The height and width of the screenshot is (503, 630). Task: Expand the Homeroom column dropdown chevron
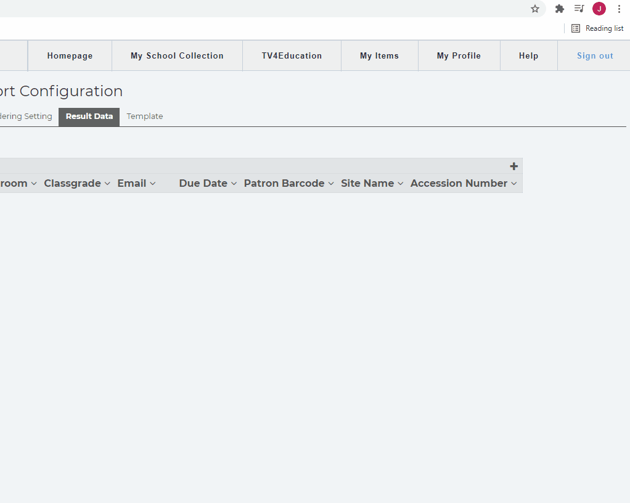click(x=34, y=184)
